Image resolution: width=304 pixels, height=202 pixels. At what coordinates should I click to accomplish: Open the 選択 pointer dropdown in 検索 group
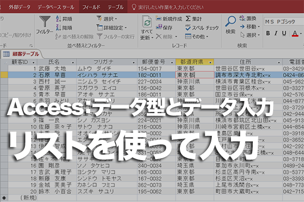250,35
